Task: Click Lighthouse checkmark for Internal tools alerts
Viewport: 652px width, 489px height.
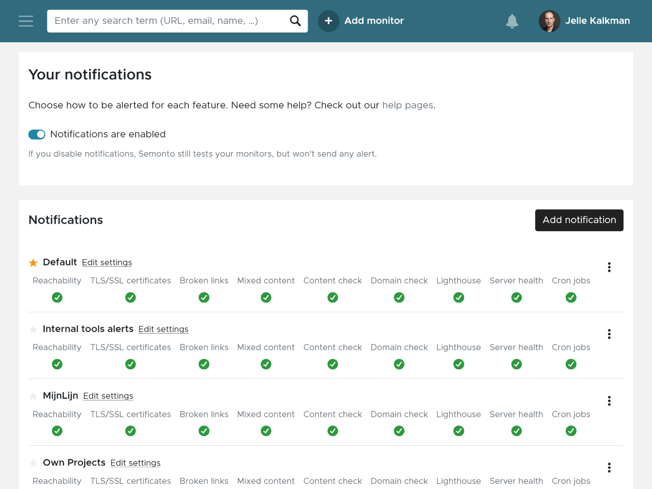Action: click(x=458, y=364)
